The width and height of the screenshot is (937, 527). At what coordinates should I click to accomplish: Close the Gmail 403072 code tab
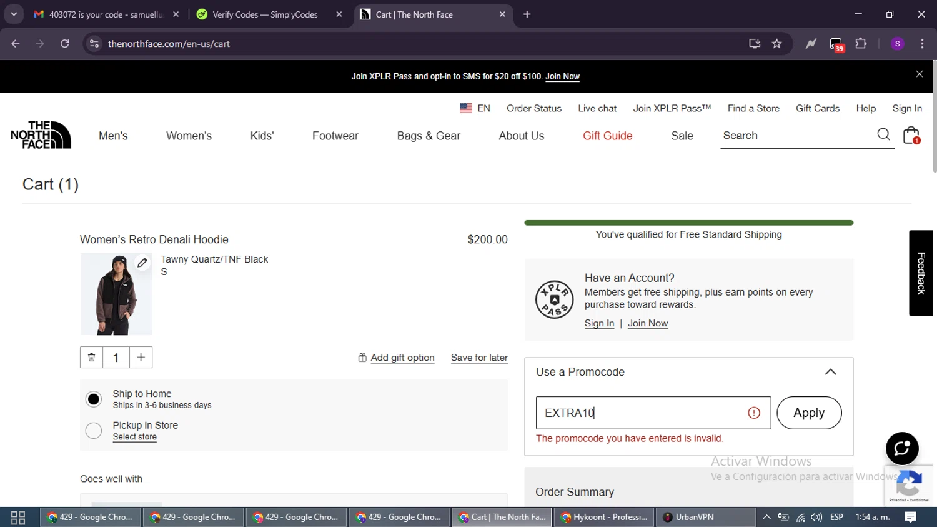point(176,14)
